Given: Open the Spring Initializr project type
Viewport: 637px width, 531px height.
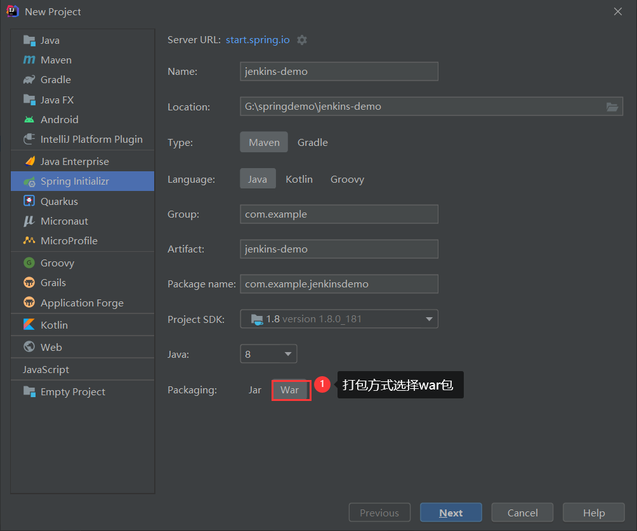Looking at the screenshot, I should pyautogui.click(x=75, y=181).
